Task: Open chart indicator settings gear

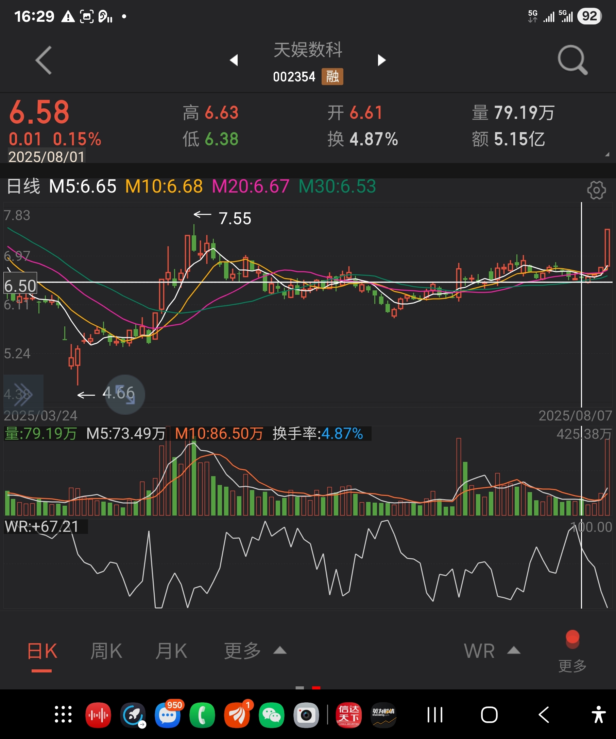Action: point(596,191)
